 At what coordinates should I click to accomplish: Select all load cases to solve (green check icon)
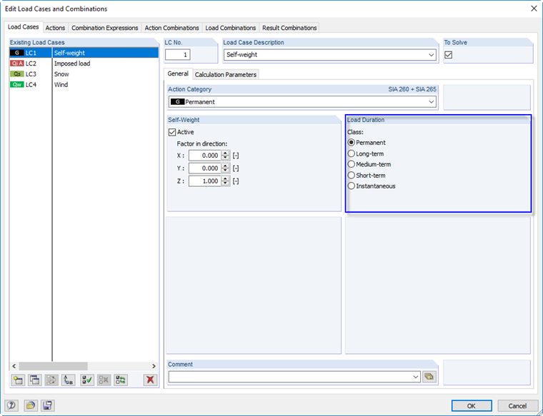(87, 380)
